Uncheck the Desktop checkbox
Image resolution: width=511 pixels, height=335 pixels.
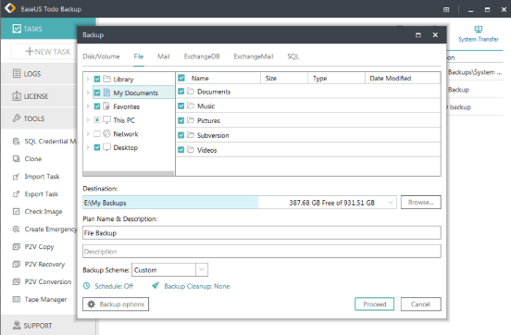click(97, 147)
